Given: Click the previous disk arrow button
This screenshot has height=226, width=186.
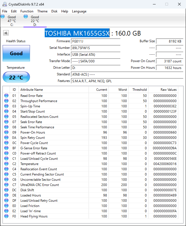Looking at the screenshot, I should point(6,33).
